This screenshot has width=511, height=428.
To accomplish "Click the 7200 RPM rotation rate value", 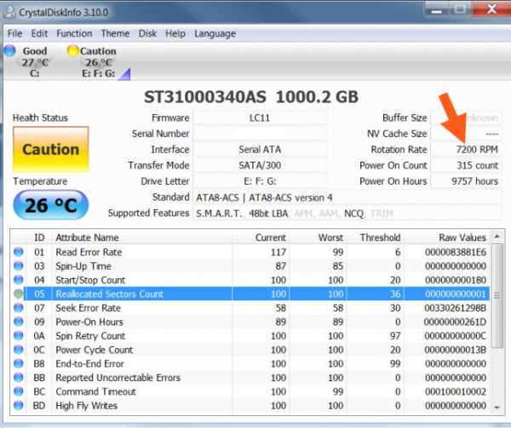I will point(477,150).
